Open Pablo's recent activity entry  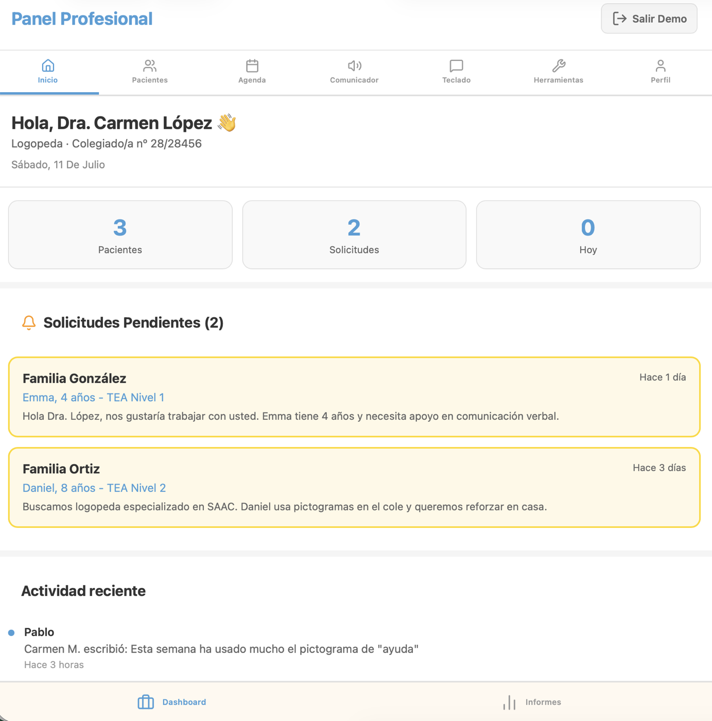[221, 648]
